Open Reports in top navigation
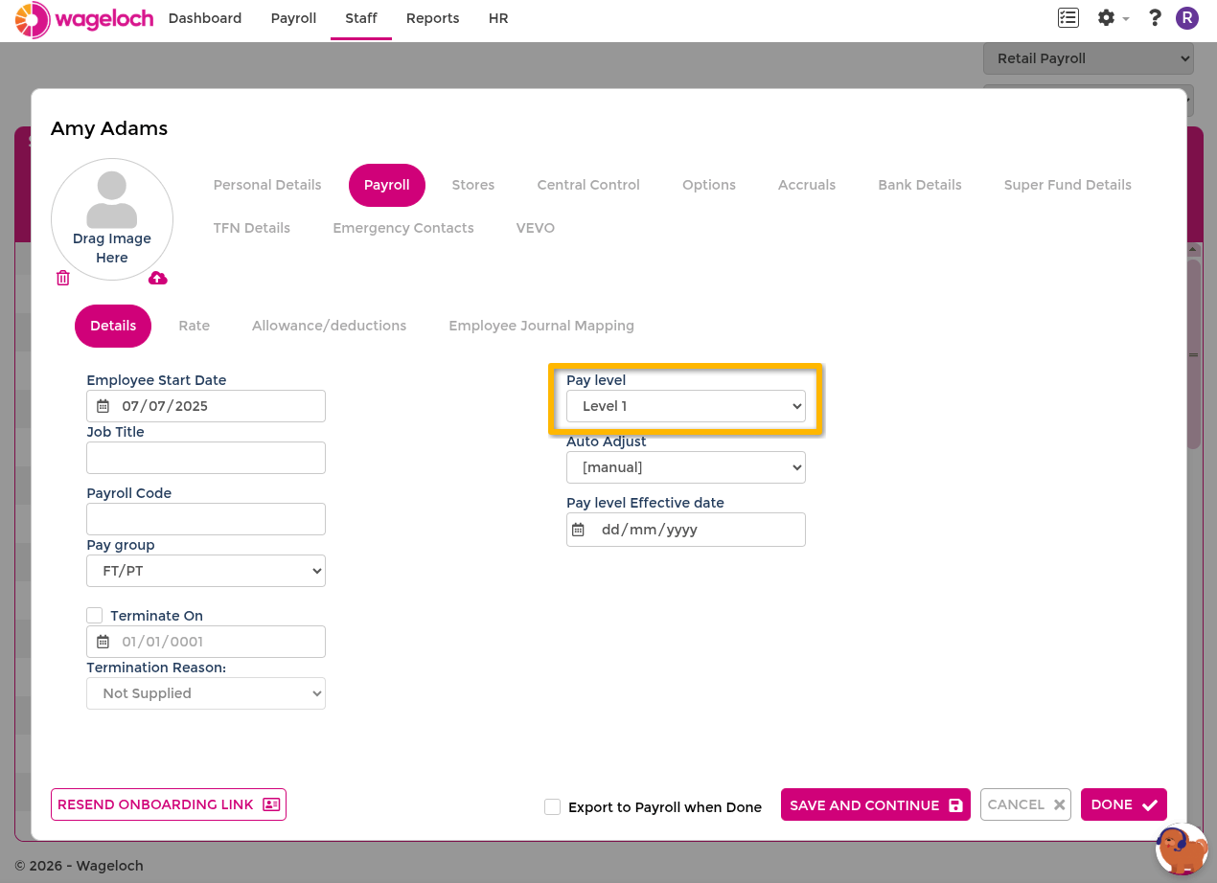Viewport: 1217px width, 883px height. [432, 18]
